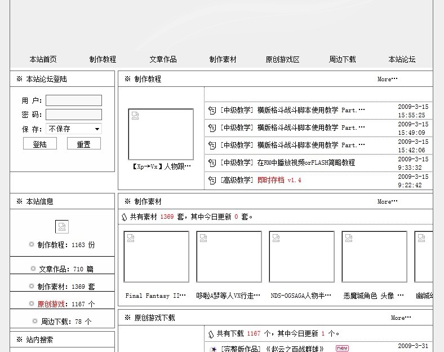
Task: Open 赵云之百战群雄 complete game link
Action: (295, 349)
